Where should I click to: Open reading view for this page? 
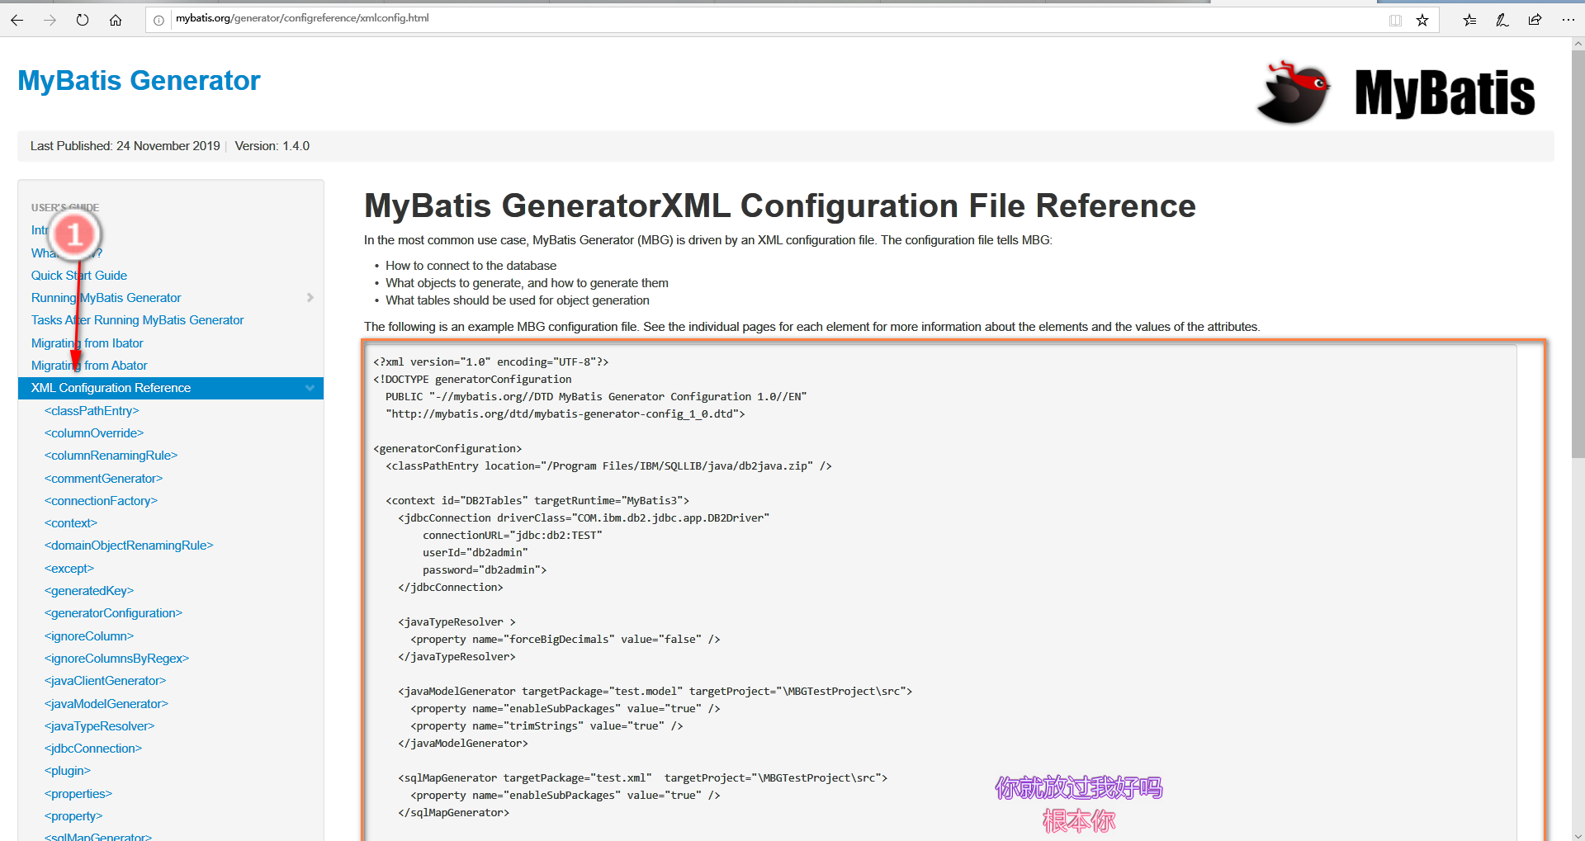[1395, 20]
